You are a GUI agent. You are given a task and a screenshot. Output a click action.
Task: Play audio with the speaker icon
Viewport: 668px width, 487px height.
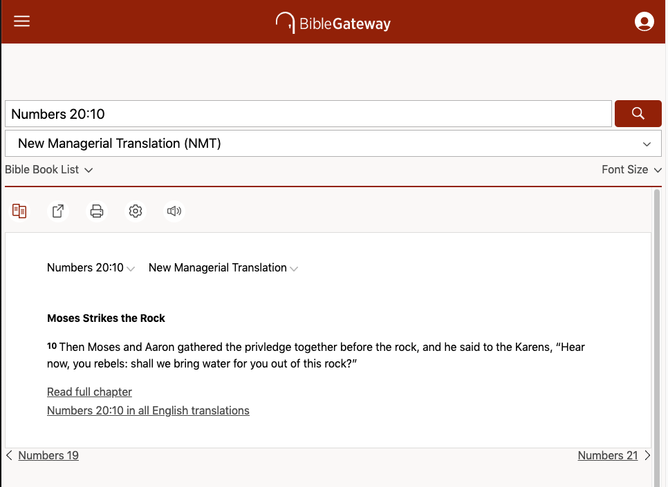(174, 211)
